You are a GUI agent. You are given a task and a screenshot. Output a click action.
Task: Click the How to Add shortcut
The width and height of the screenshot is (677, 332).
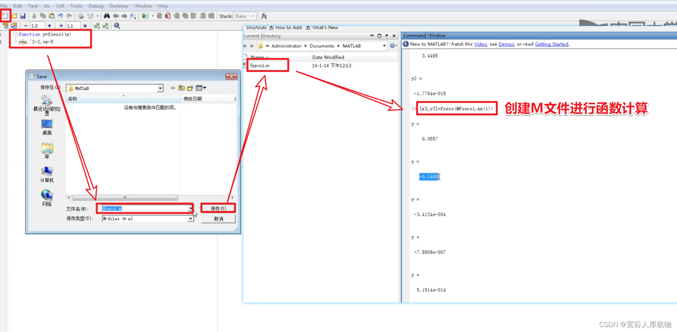tap(285, 28)
